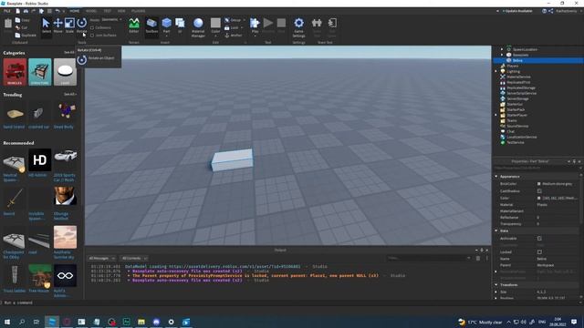584x328 pixels.
Task: Switch to the TEST tab
Action: [x=108, y=11]
